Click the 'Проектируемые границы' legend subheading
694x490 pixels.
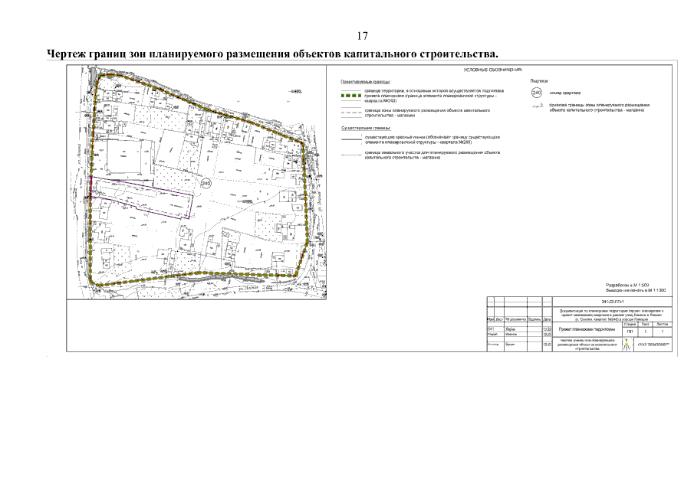point(366,80)
